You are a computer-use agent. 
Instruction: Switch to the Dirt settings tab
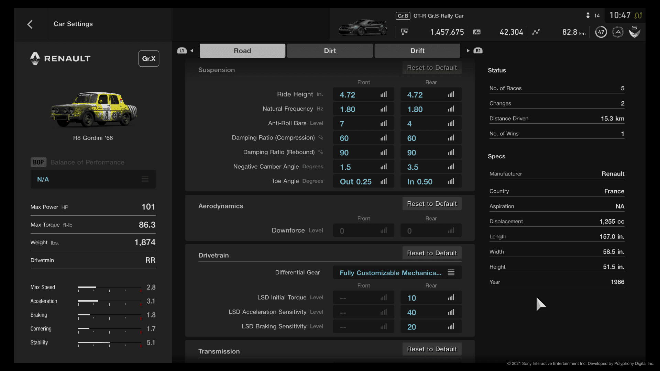point(330,50)
